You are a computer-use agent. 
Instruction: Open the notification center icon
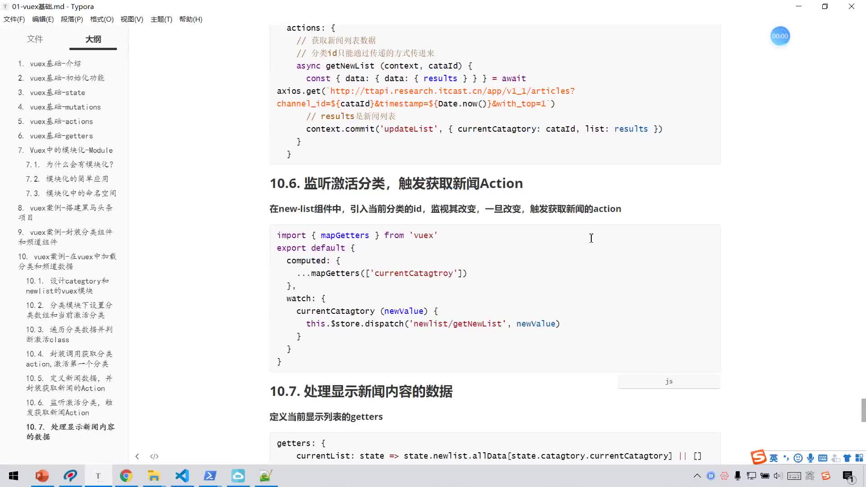pos(848,476)
